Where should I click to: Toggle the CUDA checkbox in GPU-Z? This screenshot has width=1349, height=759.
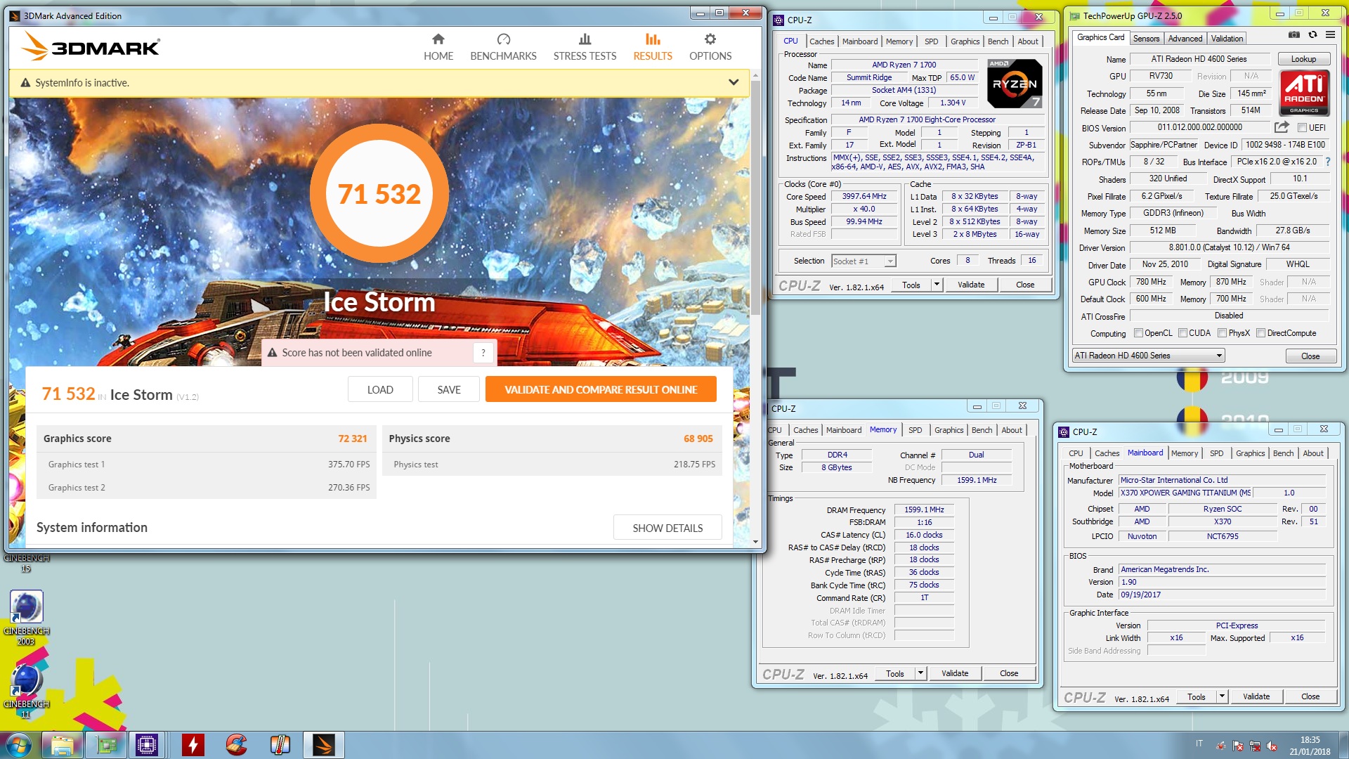click(1183, 333)
